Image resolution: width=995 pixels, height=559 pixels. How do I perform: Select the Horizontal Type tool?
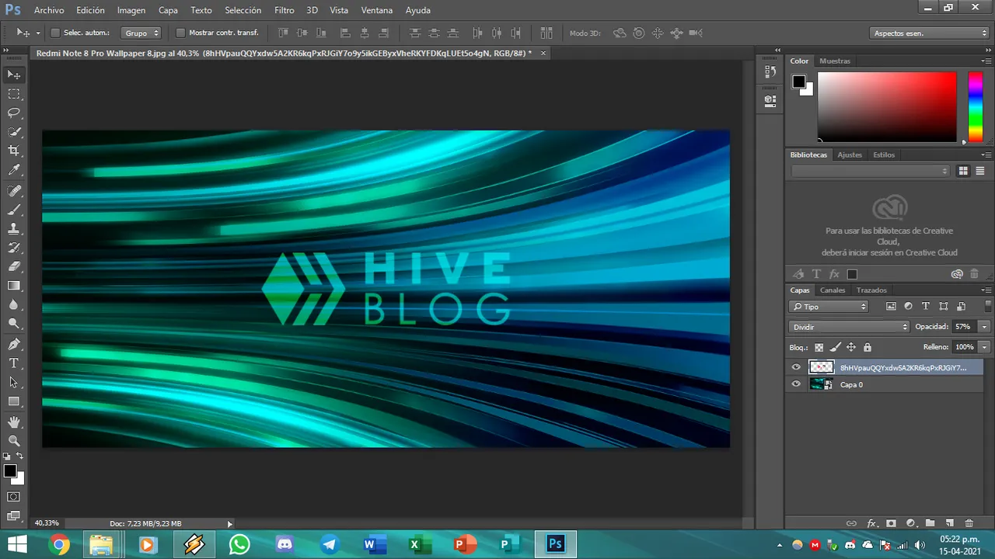[14, 363]
